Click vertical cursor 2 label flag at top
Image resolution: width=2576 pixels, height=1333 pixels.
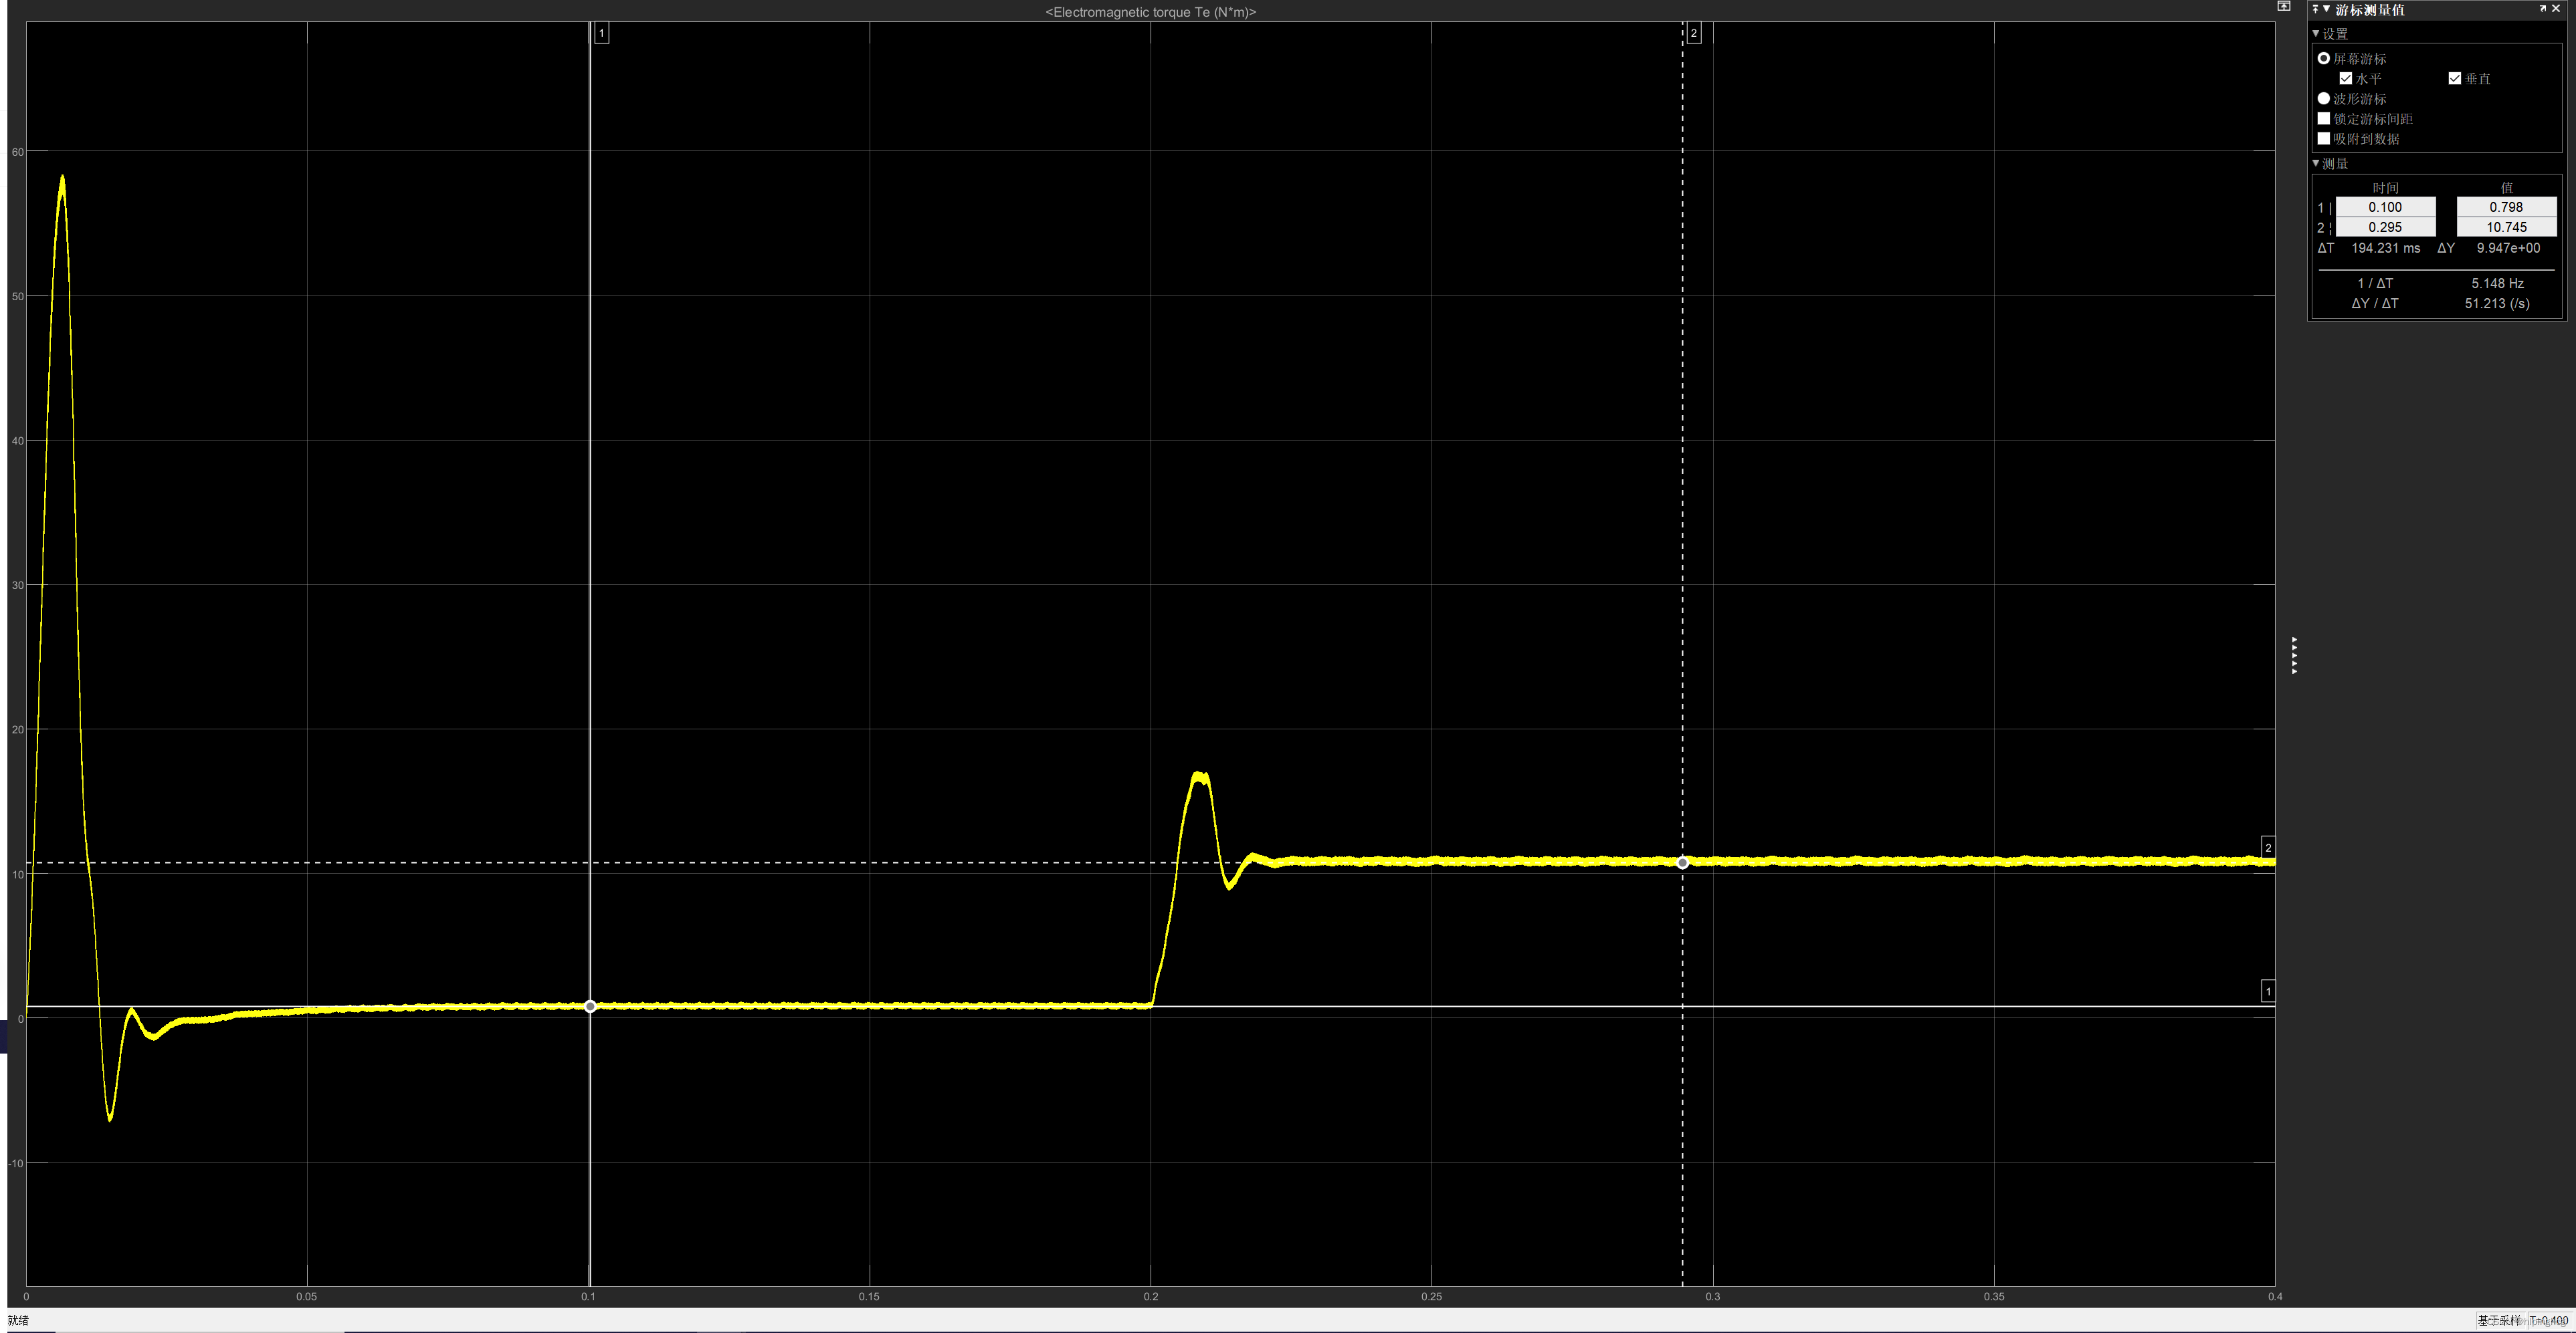[x=1693, y=33]
